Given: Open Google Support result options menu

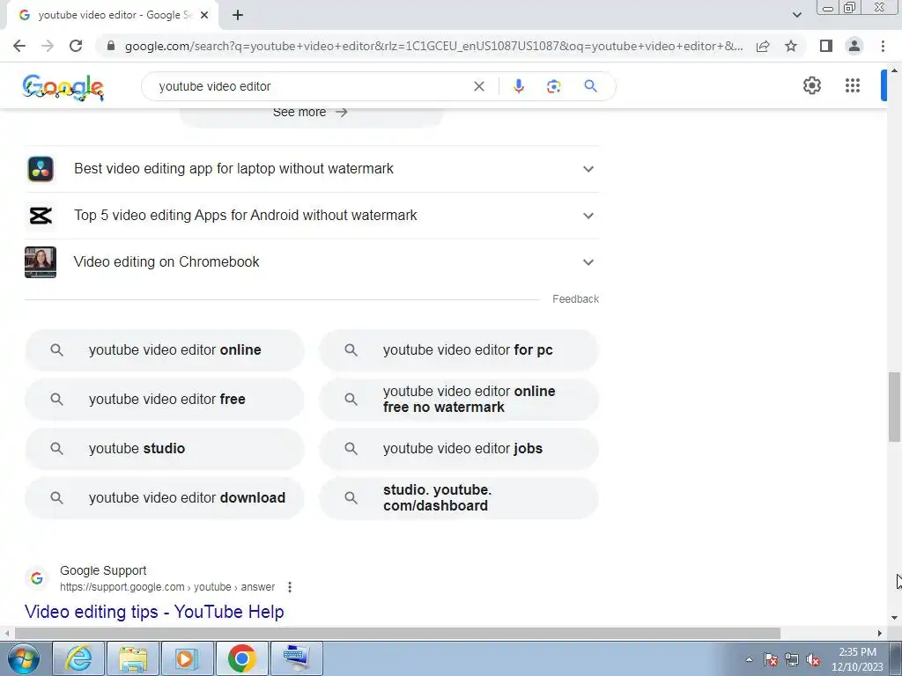Looking at the screenshot, I should coord(289,587).
